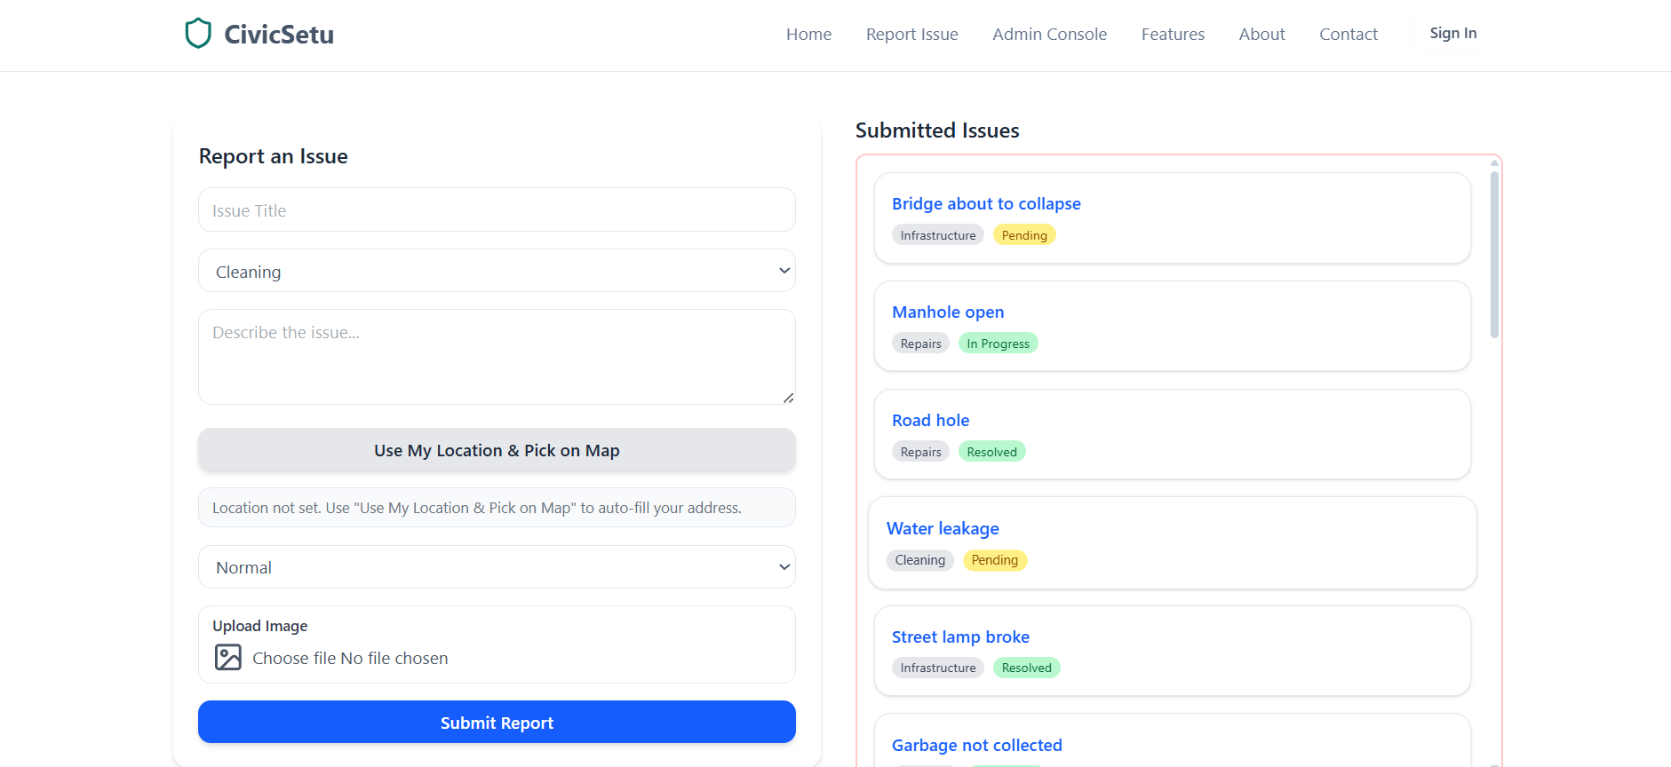Open the Contact nav link
This screenshot has width=1671, height=767.
[1348, 34]
